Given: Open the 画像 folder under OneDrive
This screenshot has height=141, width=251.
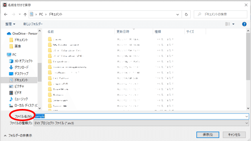Looking at the screenshot, I should tap(18, 46).
